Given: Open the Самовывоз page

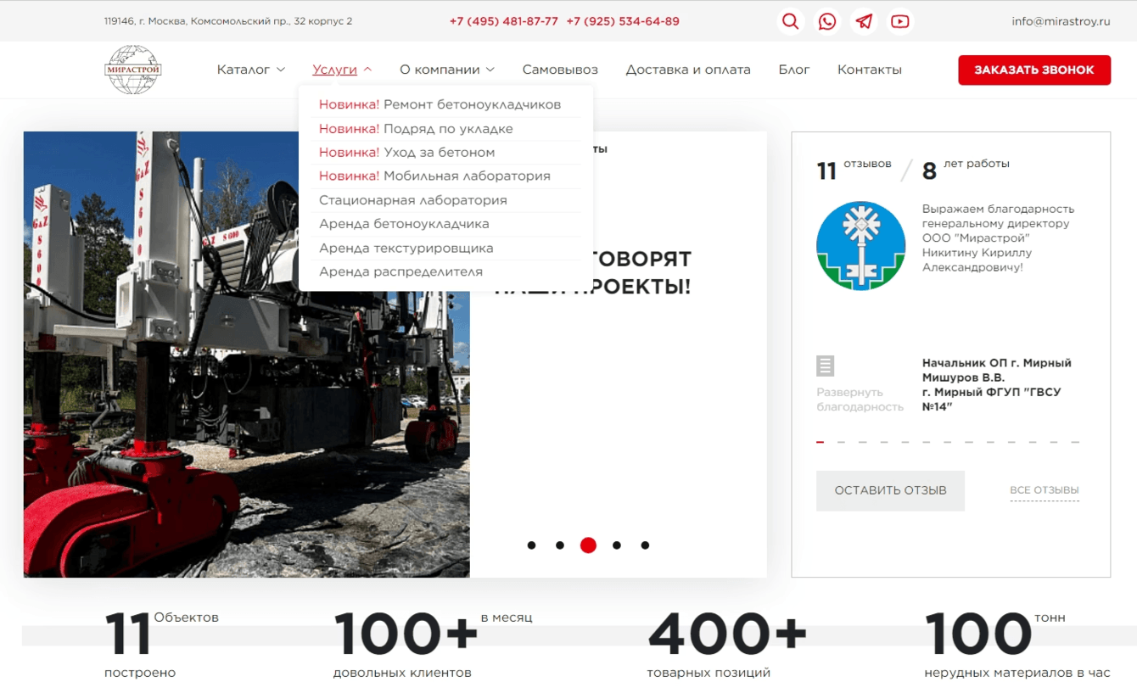Looking at the screenshot, I should coord(560,70).
